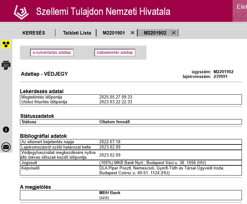Image resolution: width=247 pixels, height=204 pixels.
Task: Click the Lekérdezés adatai heading
Action: point(42,91)
